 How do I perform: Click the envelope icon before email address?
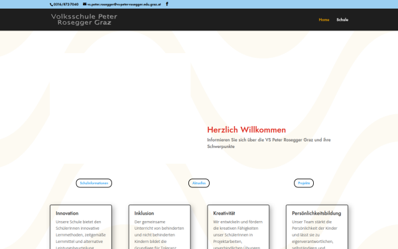85,4
